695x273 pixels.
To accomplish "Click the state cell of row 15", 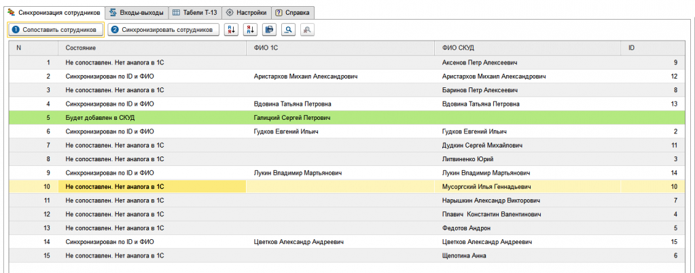I will (152, 255).
